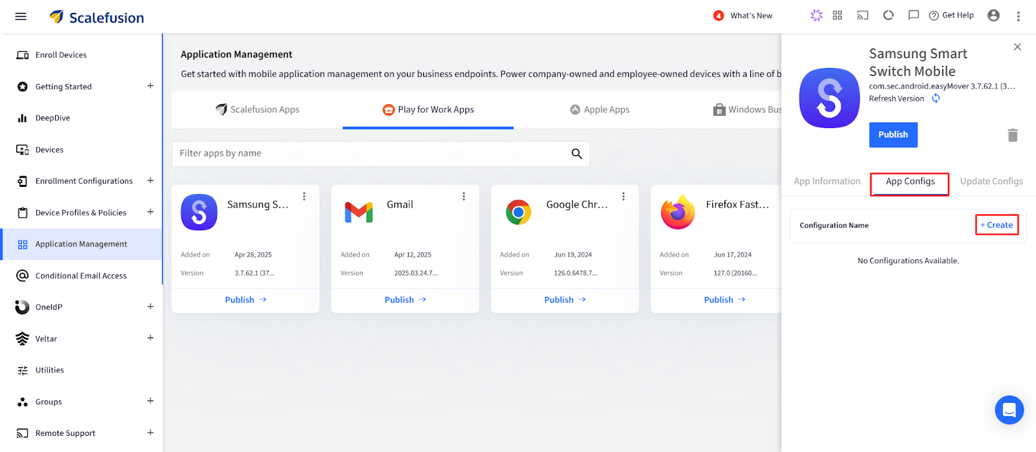Expand Enrollment Configurations plus icon
This screenshot has height=452, width=1036.
[150, 180]
